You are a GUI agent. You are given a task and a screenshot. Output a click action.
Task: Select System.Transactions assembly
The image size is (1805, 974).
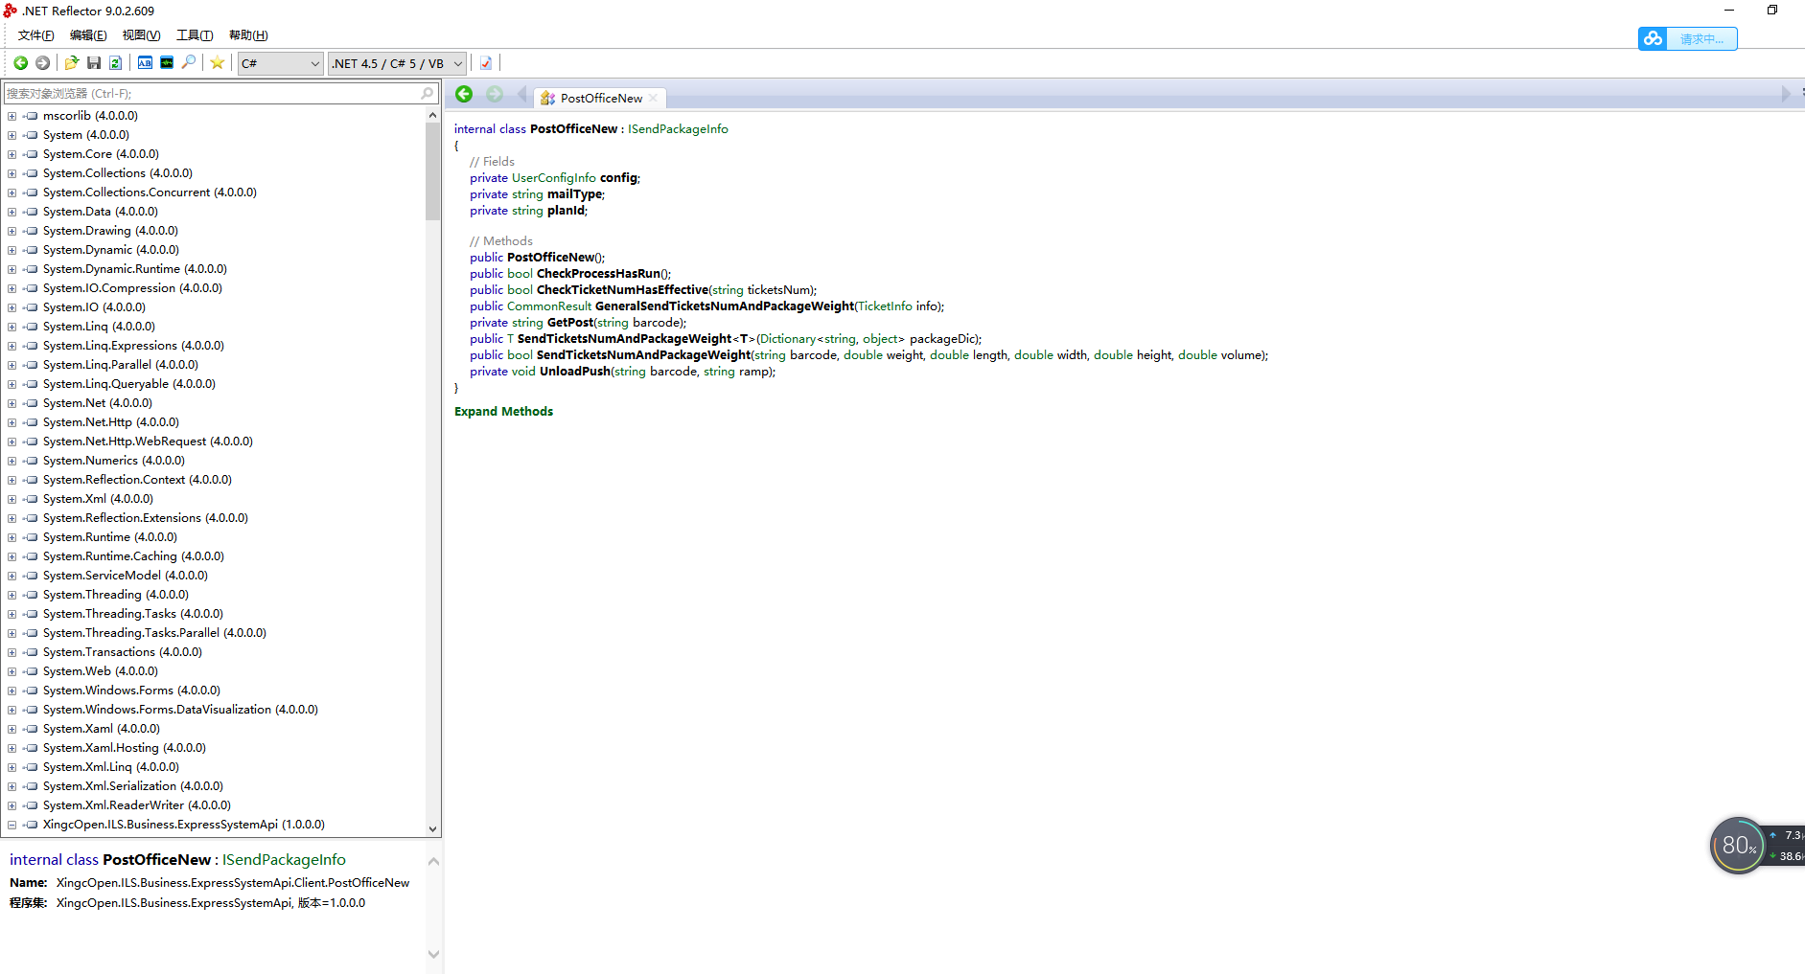[122, 652]
